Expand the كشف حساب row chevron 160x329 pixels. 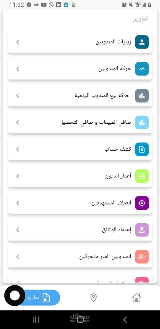coord(17,149)
